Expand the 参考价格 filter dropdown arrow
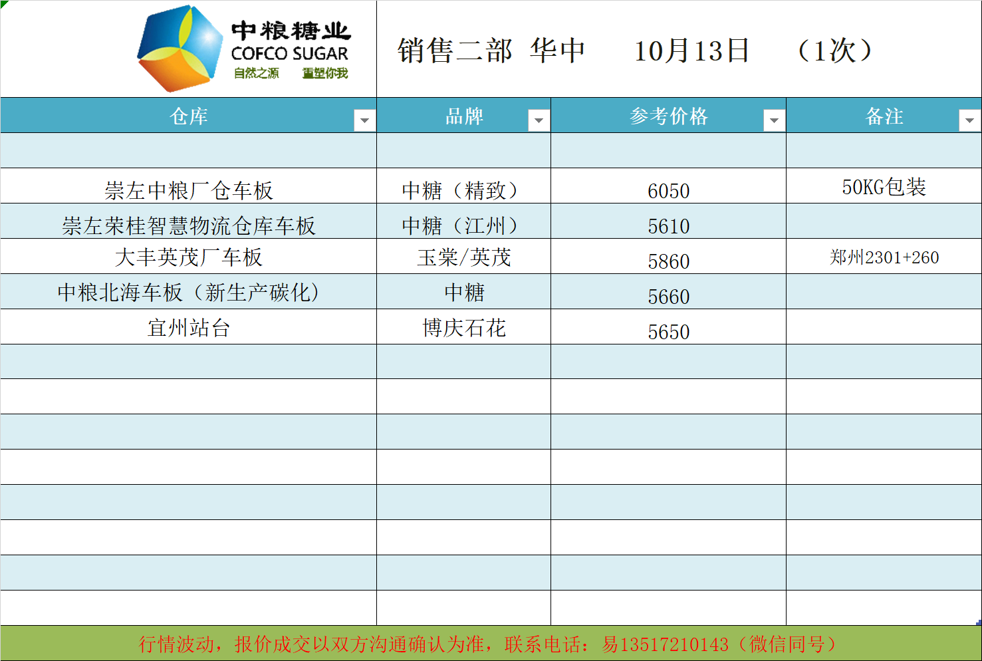 (x=774, y=120)
